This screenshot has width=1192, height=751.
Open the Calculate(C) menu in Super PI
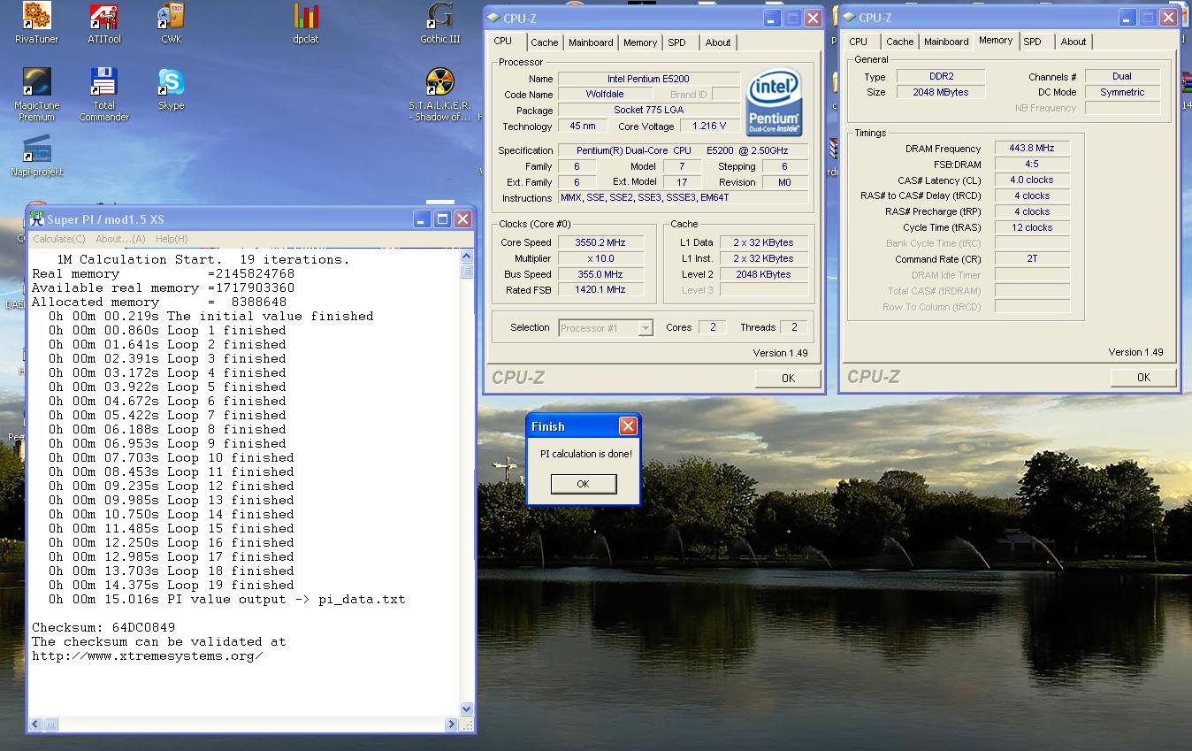58,239
